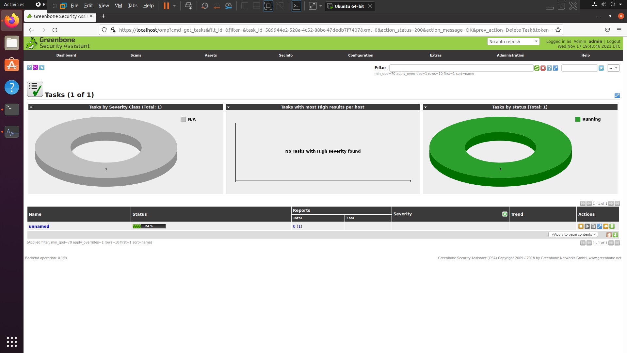This screenshot has height=353, width=627.
Task: Reset filter with the red X icon
Action: point(543,68)
